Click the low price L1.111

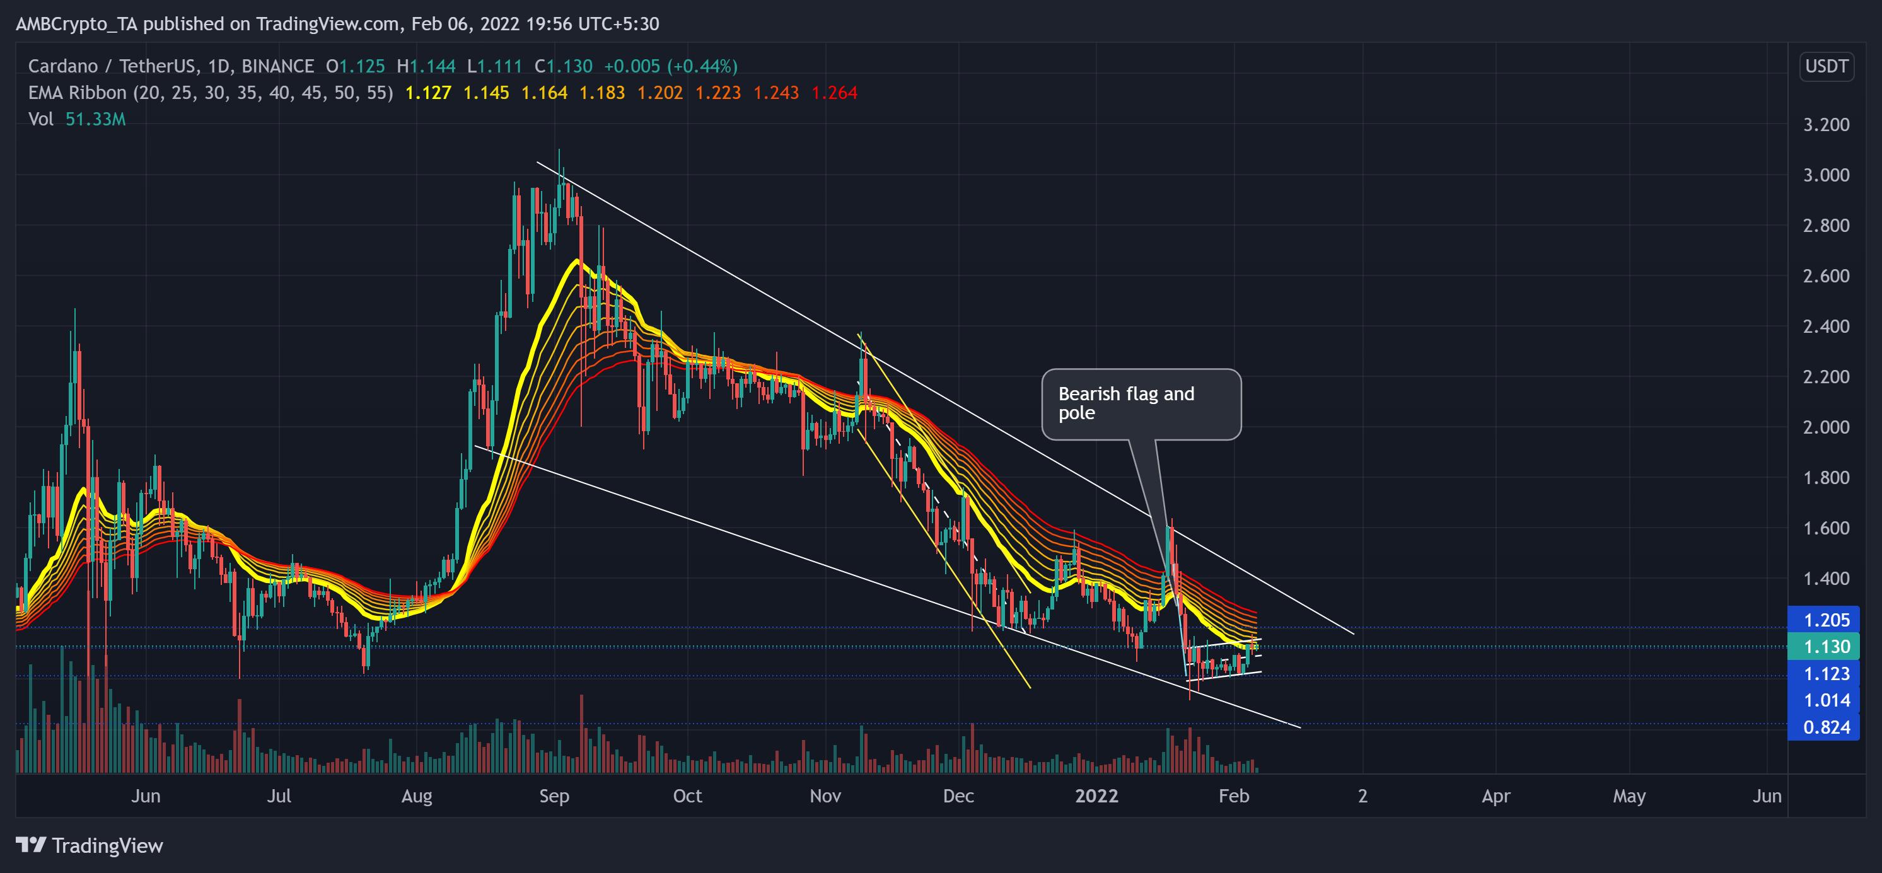click(494, 66)
